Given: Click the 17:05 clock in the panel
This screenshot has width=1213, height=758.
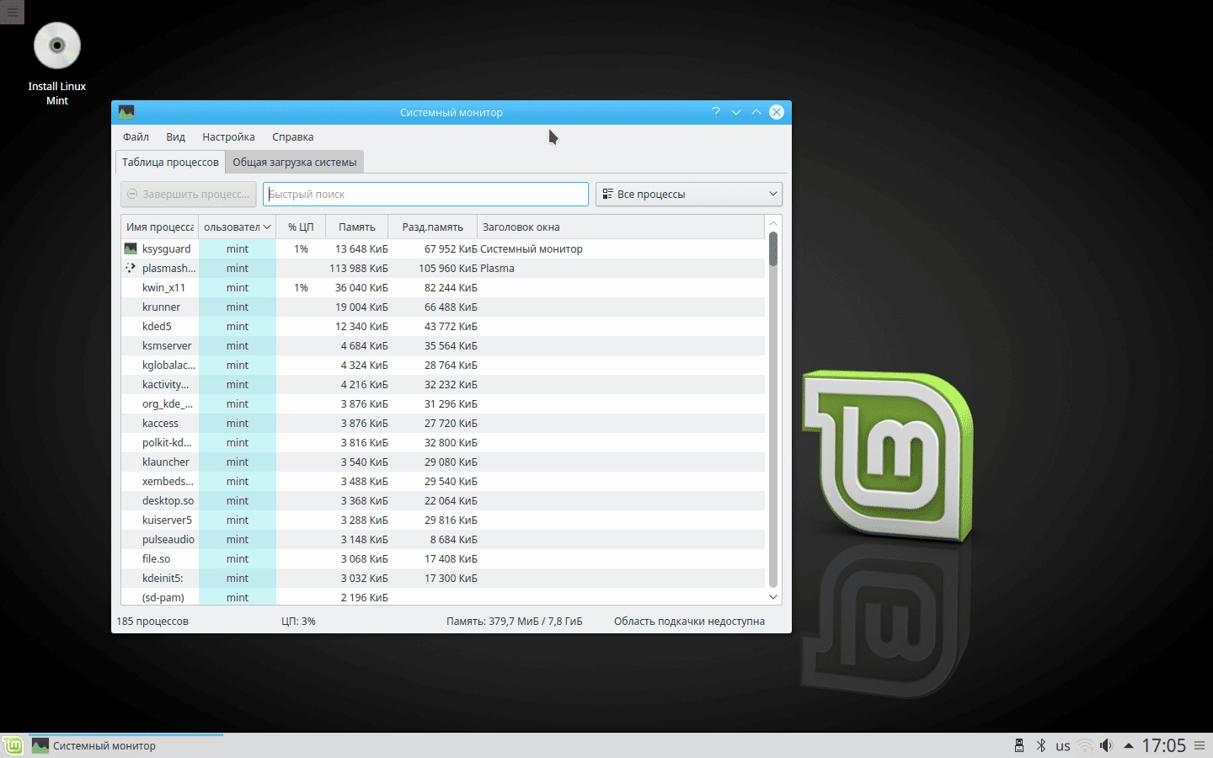Looking at the screenshot, I should click(x=1163, y=745).
